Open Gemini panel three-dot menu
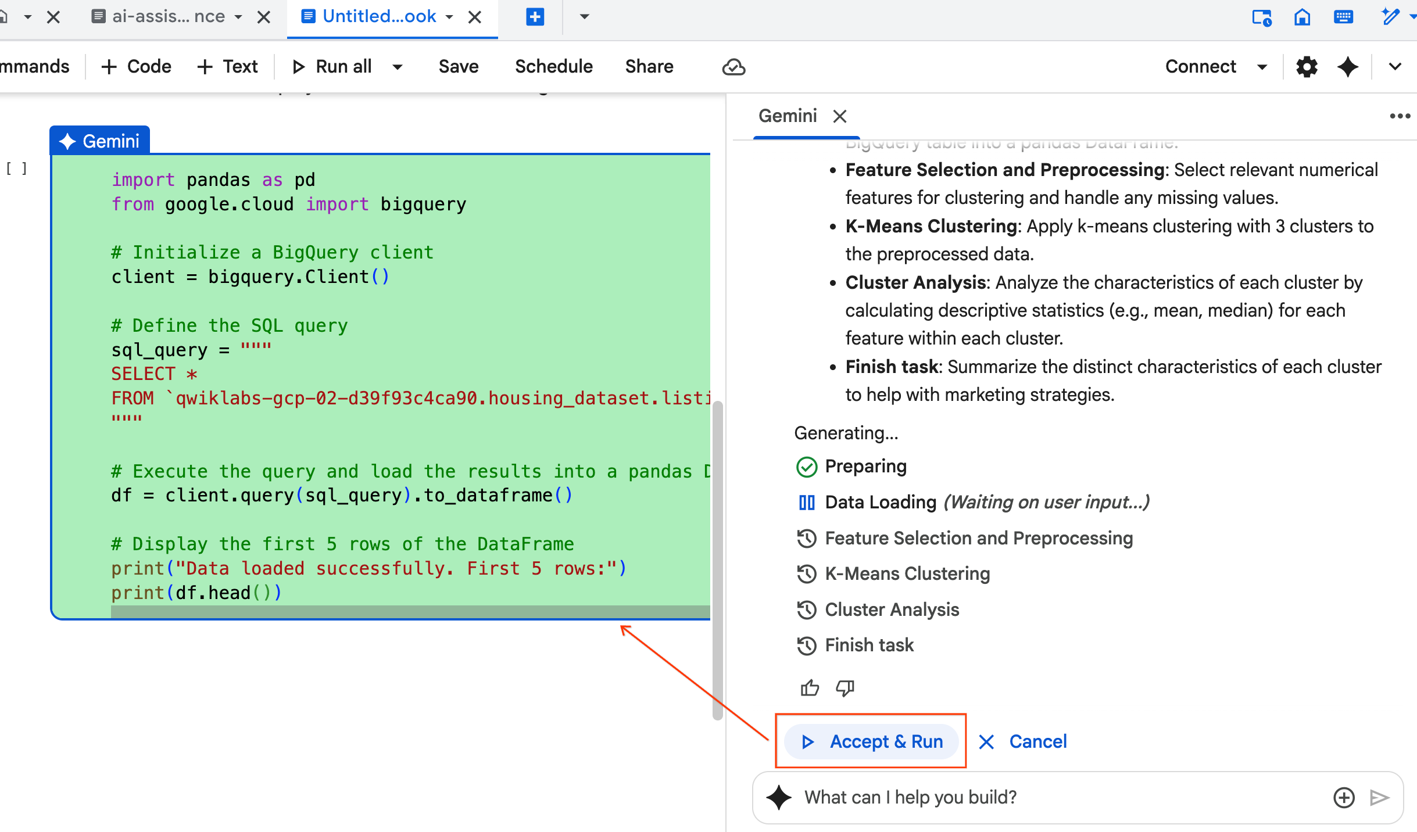This screenshot has width=1417, height=832. pos(1400,116)
